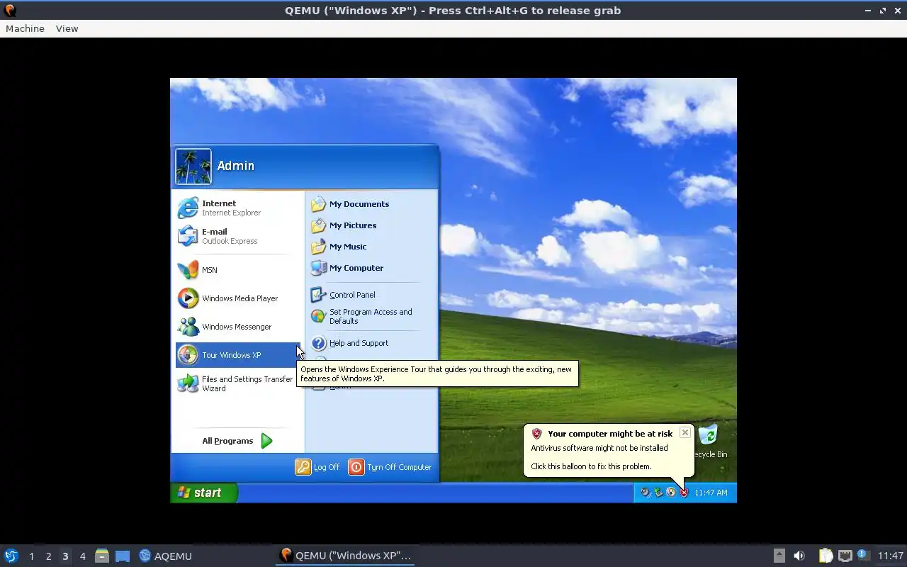Click the QEMU window title bar logo

click(x=10, y=10)
